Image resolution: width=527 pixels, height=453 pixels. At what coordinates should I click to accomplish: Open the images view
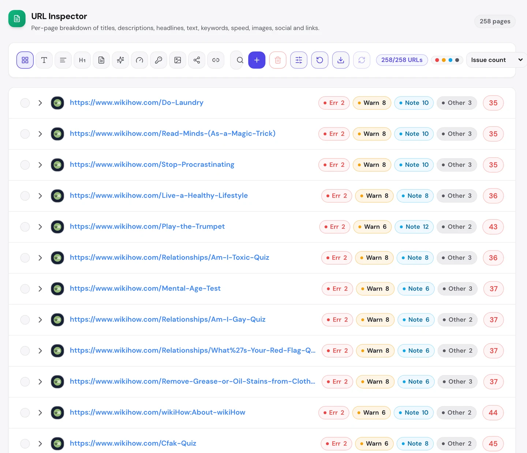177,60
